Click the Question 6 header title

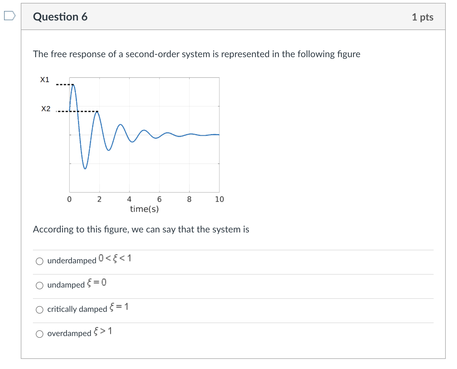(x=60, y=17)
